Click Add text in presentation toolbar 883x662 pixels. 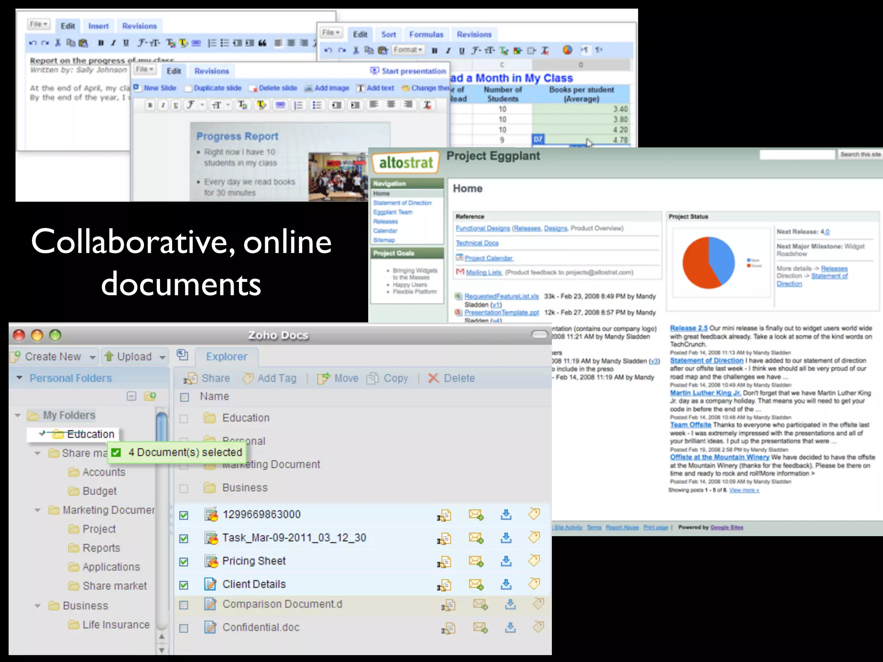(375, 88)
